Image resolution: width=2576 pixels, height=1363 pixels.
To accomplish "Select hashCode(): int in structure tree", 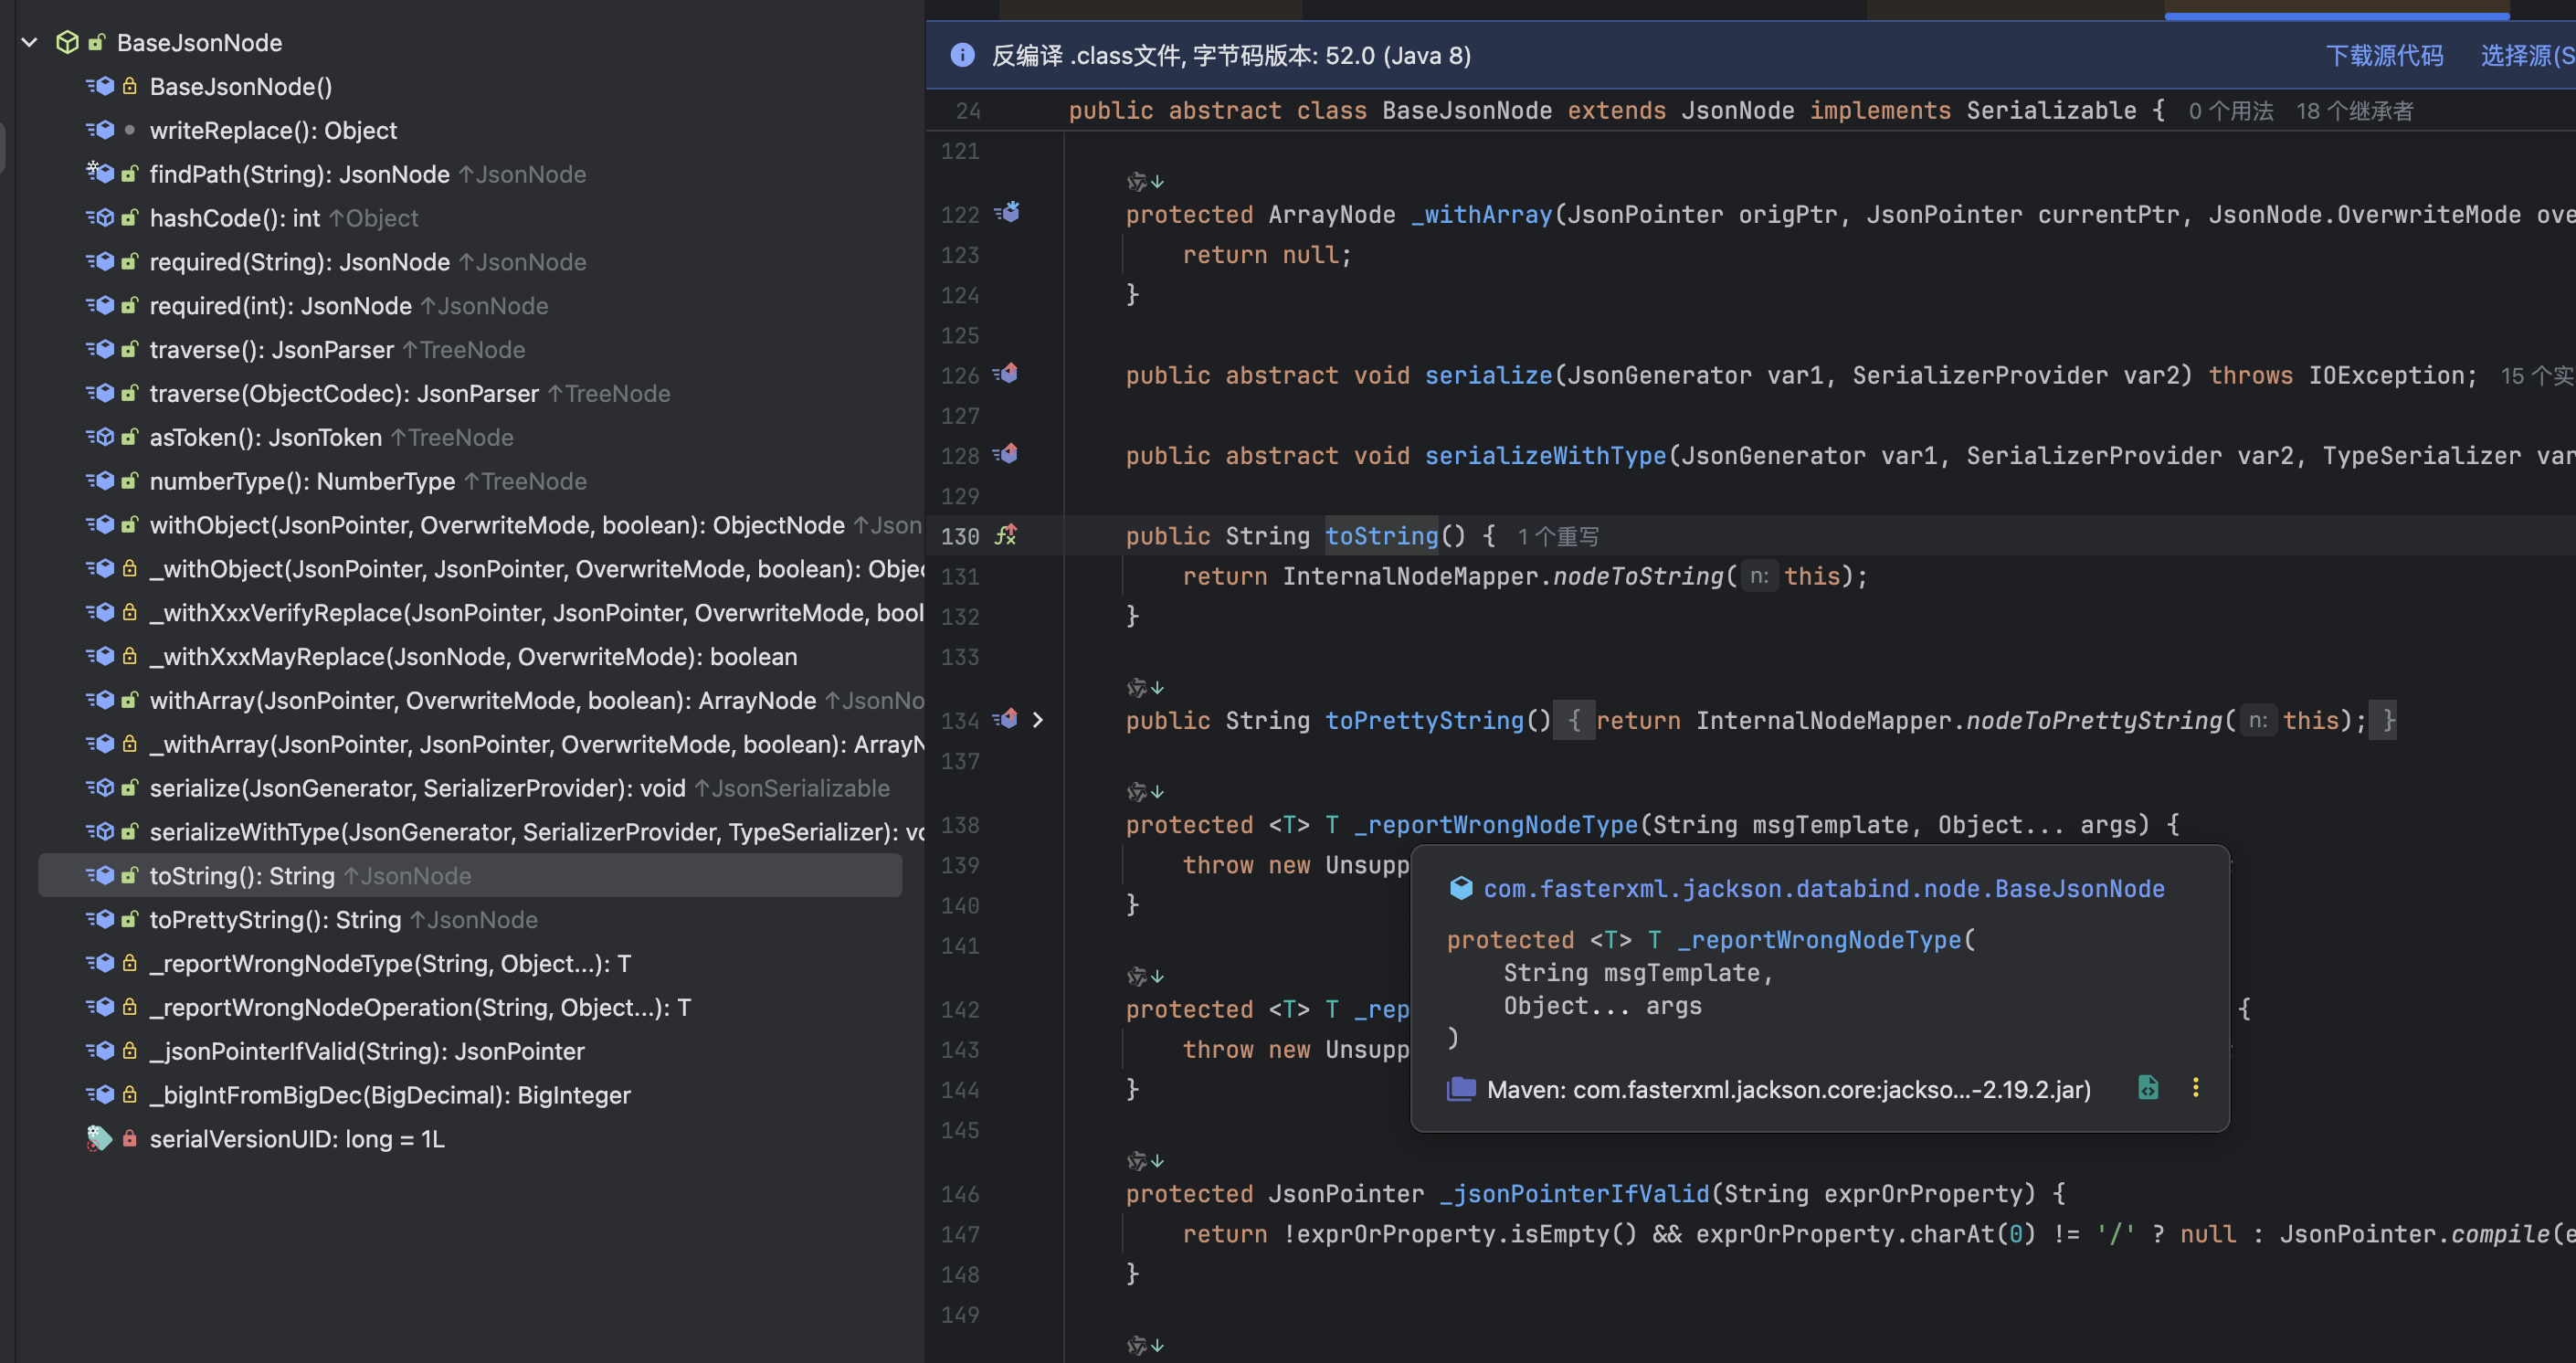I will [234, 218].
